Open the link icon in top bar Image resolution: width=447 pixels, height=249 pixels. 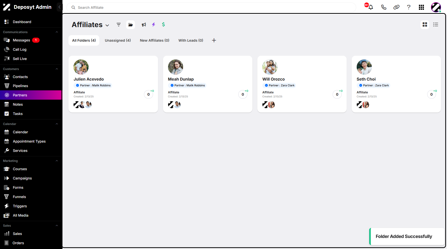[x=396, y=7]
